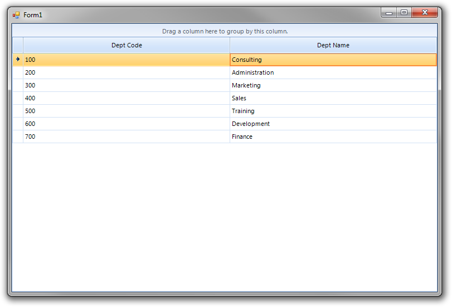The height and width of the screenshot is (307, 452).
Task: Sort by the Dept Code column header
Action: (x=127, y=45)
